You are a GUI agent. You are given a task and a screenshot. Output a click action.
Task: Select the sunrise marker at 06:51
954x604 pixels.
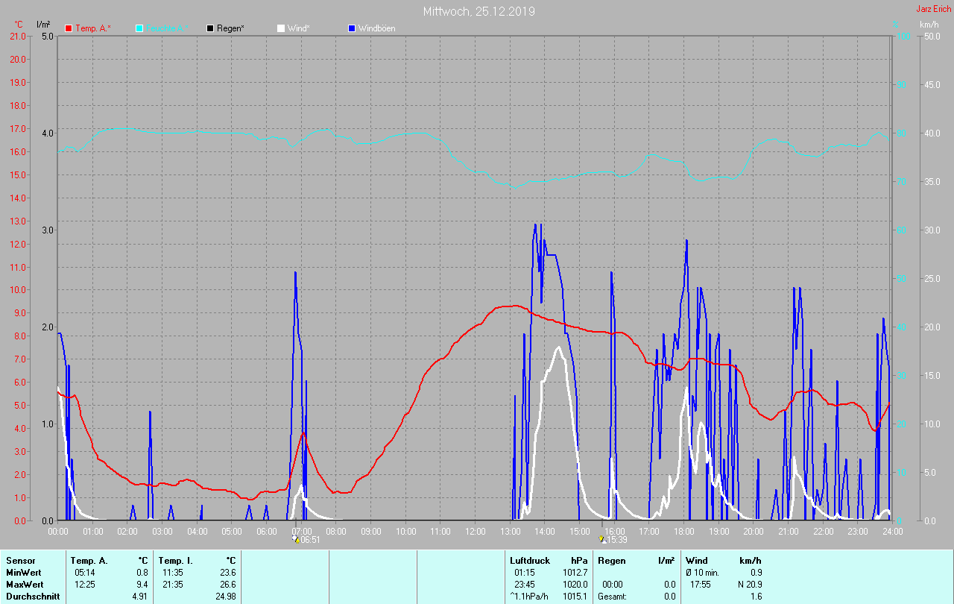pos(296,539)
